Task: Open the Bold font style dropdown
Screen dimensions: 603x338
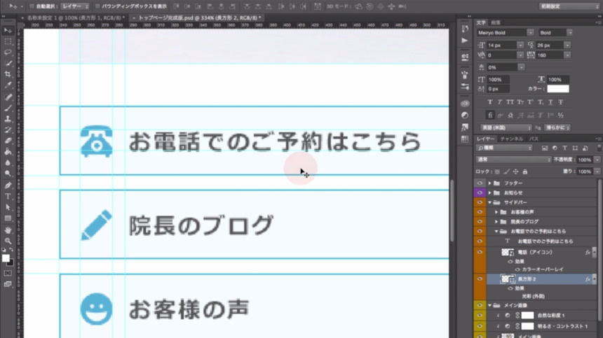Action: point(569,33)
